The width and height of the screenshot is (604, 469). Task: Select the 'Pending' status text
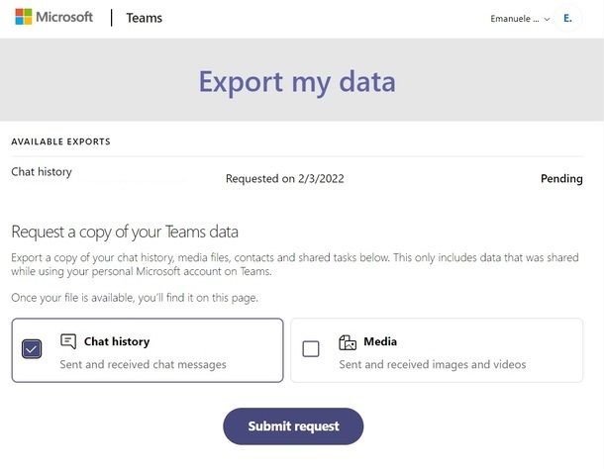(x=561, y=179)
